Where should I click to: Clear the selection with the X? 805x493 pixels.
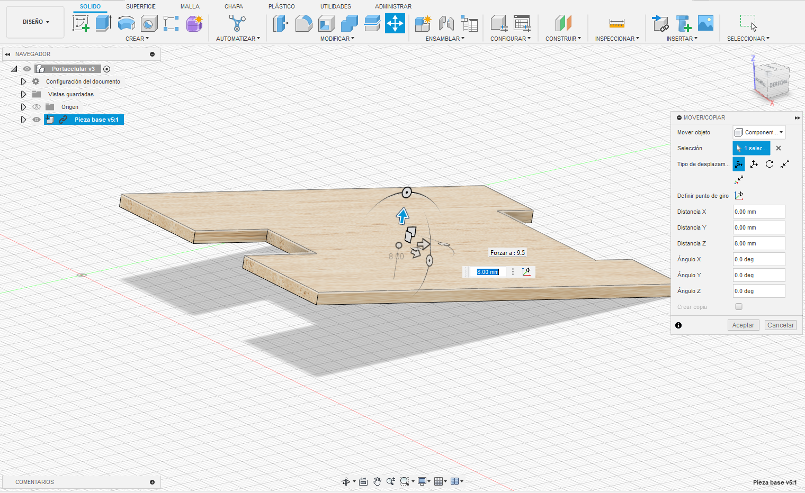pos(779,148)
